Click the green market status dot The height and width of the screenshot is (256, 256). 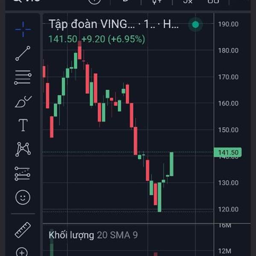pyautogui.click(x=195, y=24)
